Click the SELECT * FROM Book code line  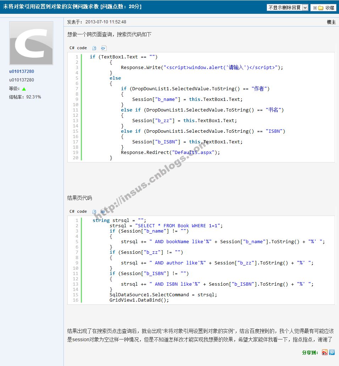tap(166, 226)
